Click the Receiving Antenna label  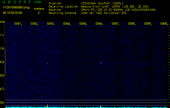coord(62,13)
